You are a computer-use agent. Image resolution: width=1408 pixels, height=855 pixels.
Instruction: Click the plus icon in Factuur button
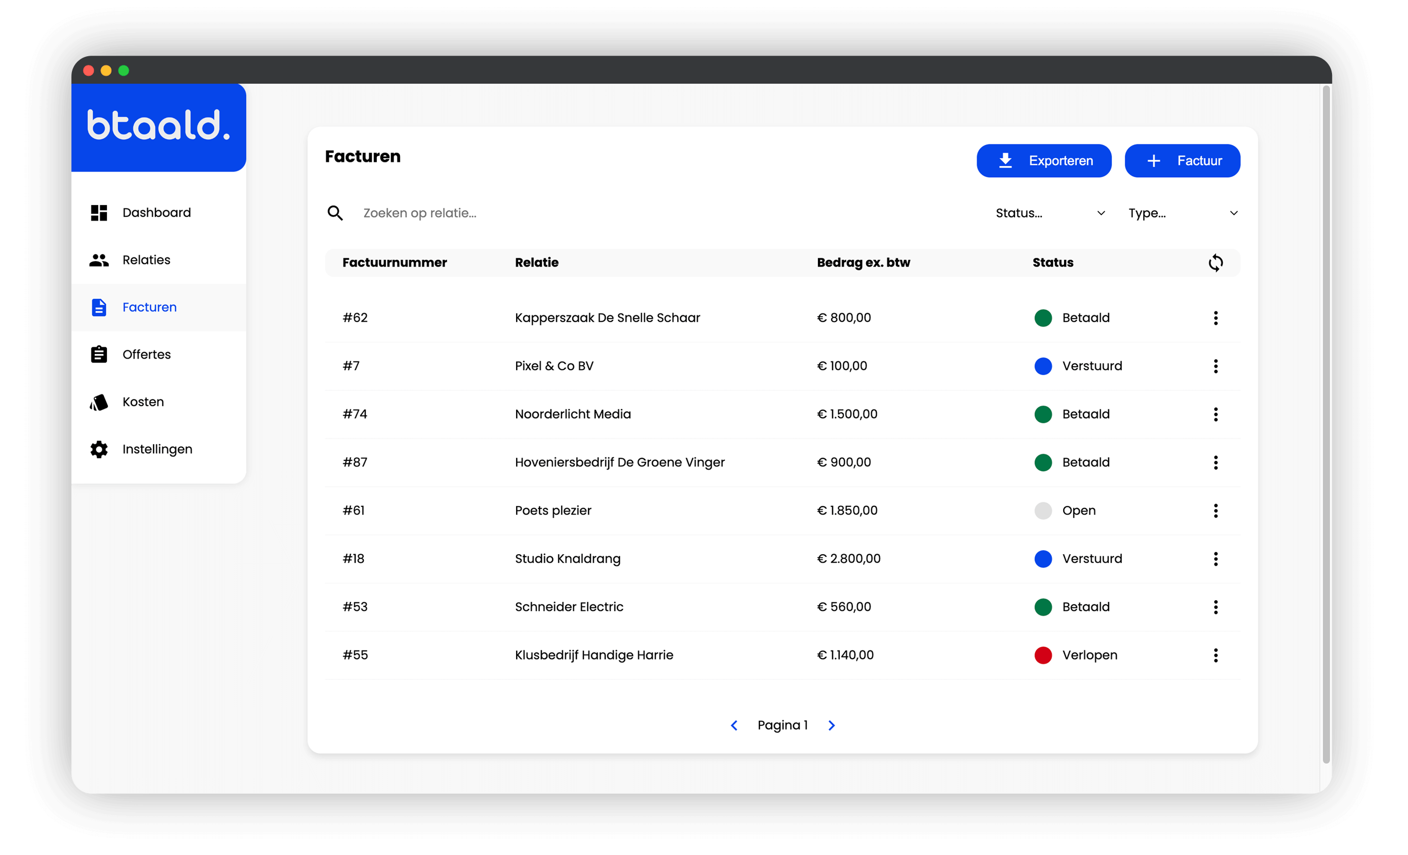click(1154, 161)
